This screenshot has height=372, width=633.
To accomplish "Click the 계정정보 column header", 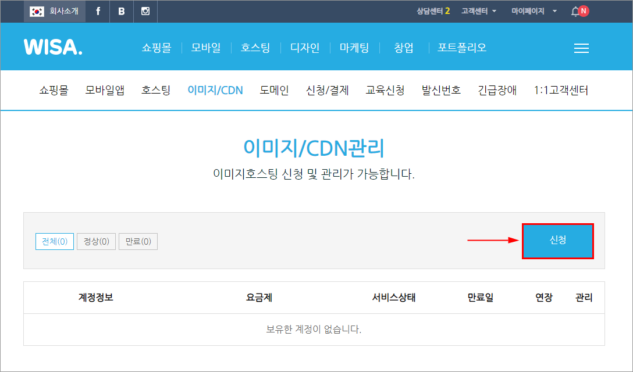I will coord(95,298).
